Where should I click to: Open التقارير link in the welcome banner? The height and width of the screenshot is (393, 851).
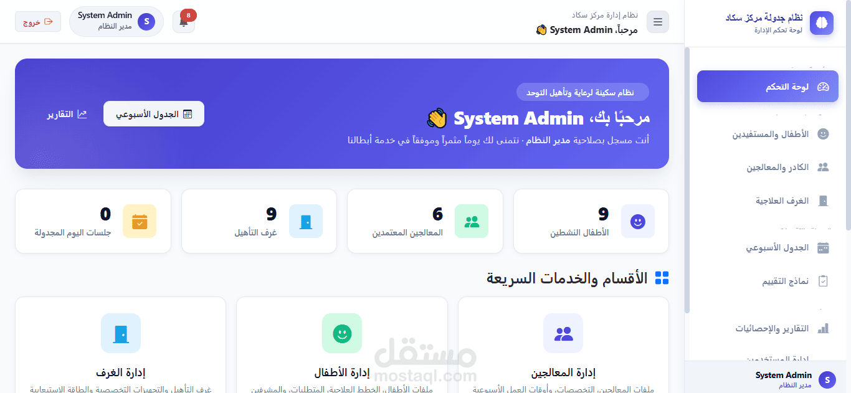pyautogui.click(x=67, y=114)
